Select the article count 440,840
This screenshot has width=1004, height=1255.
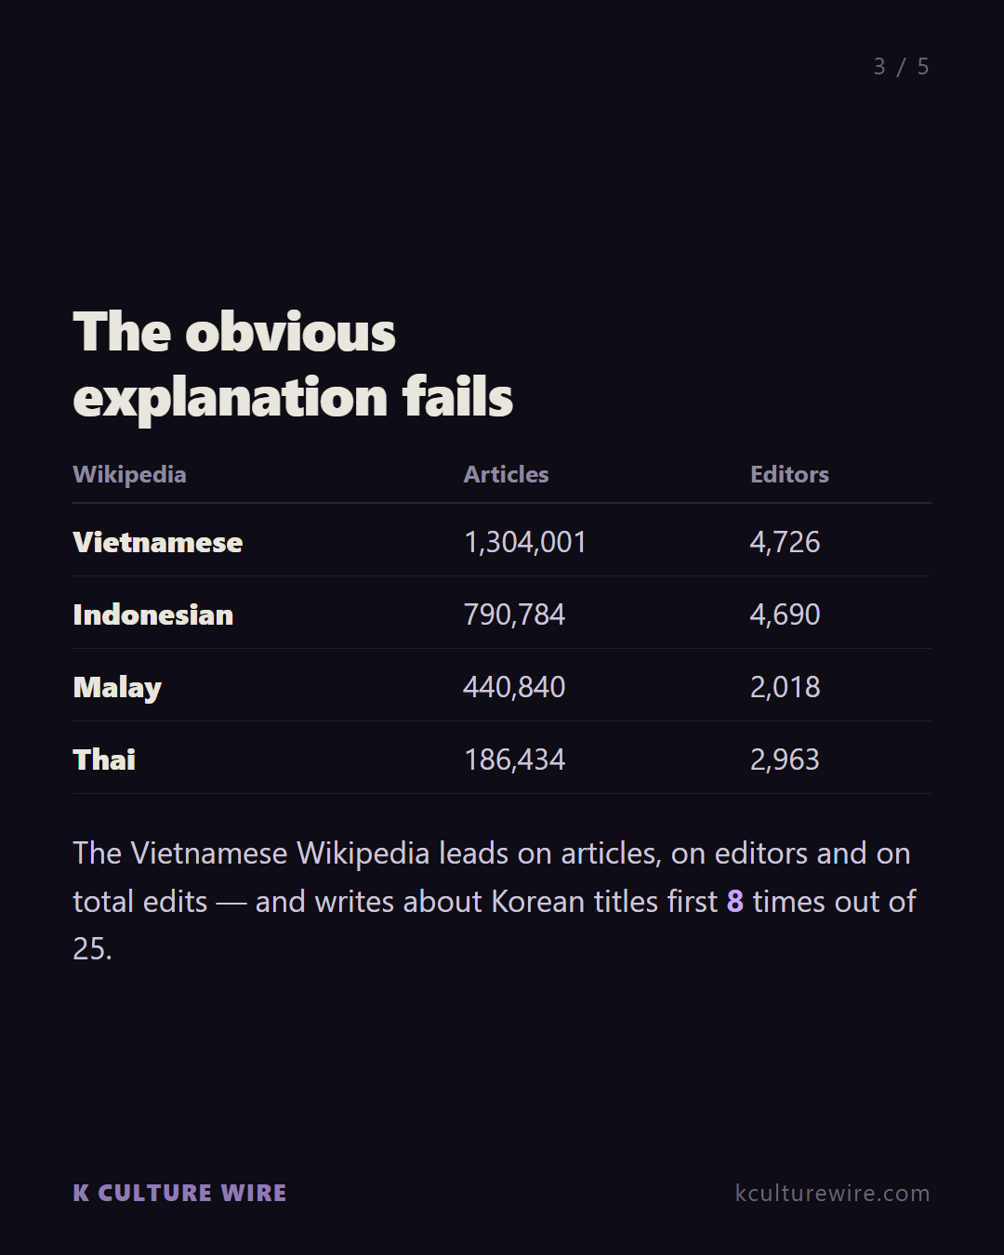pyautogui.click(x=514, y=687)
